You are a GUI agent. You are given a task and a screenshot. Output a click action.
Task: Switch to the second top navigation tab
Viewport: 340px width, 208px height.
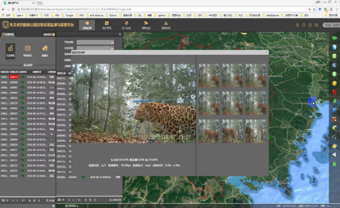point(107,25)
